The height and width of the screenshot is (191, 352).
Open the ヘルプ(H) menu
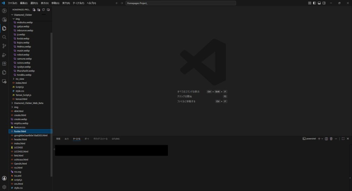pos(92,3)
